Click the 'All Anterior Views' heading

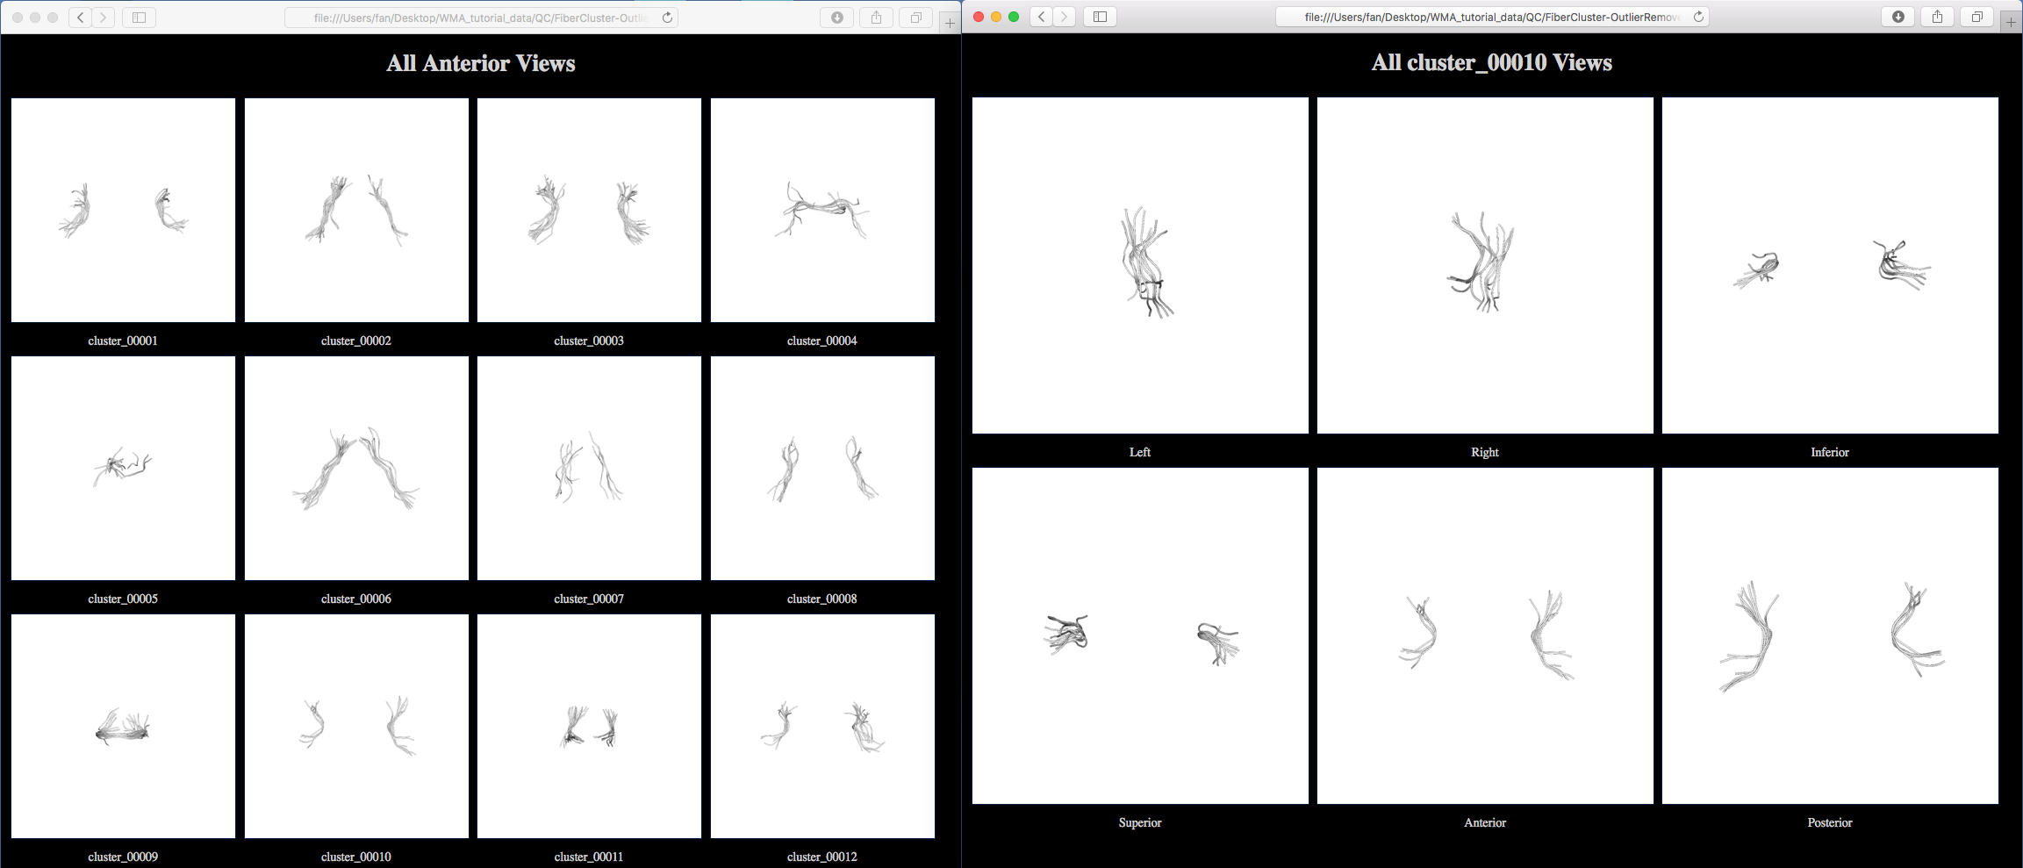click(x=481, y=63)
